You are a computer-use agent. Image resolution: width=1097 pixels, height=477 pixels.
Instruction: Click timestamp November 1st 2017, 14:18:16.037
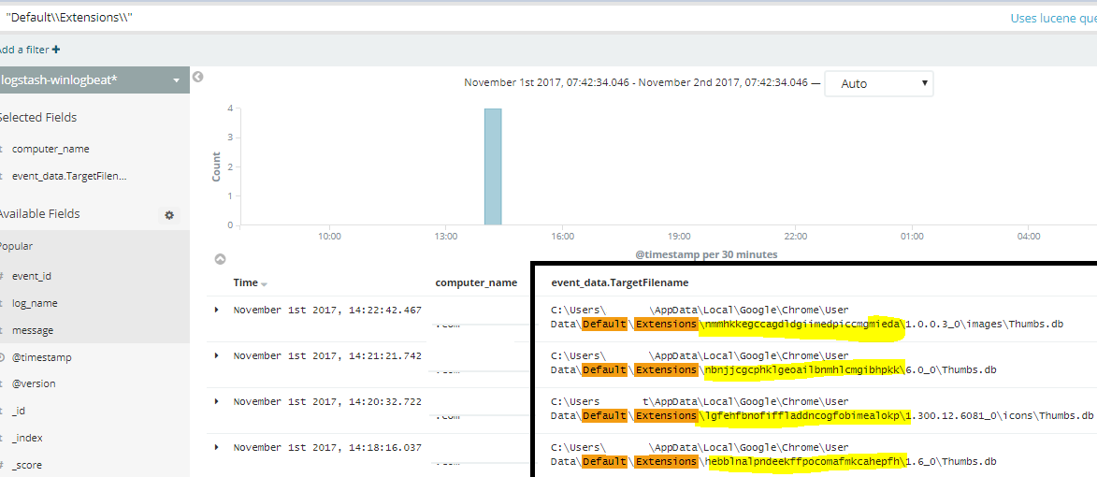coord(327,447)
